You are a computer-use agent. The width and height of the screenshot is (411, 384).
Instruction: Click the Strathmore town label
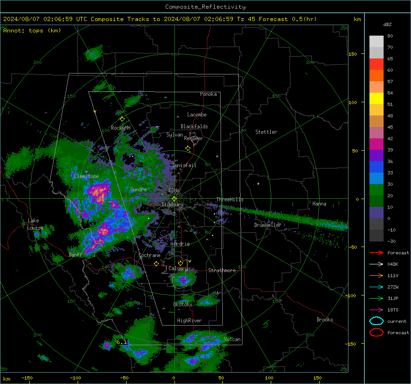[x=222, y=270]
